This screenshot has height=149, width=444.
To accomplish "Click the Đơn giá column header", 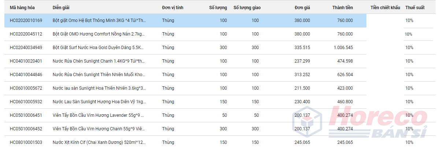I will pos(302,8).
